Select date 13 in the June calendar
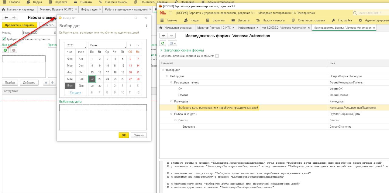Image resolution: width=389 pixels, height=193 pixels. coord(130,65)
